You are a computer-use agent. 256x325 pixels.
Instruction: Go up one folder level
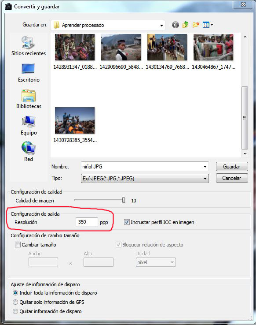186,25
